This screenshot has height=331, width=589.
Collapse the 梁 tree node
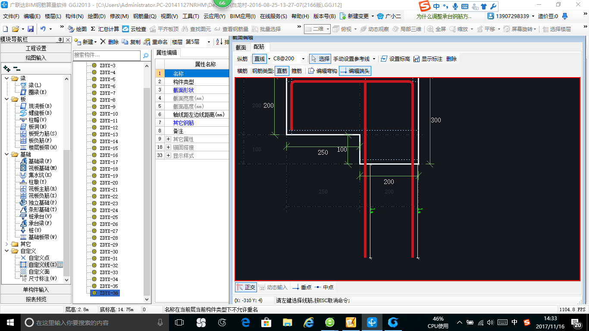6,78
